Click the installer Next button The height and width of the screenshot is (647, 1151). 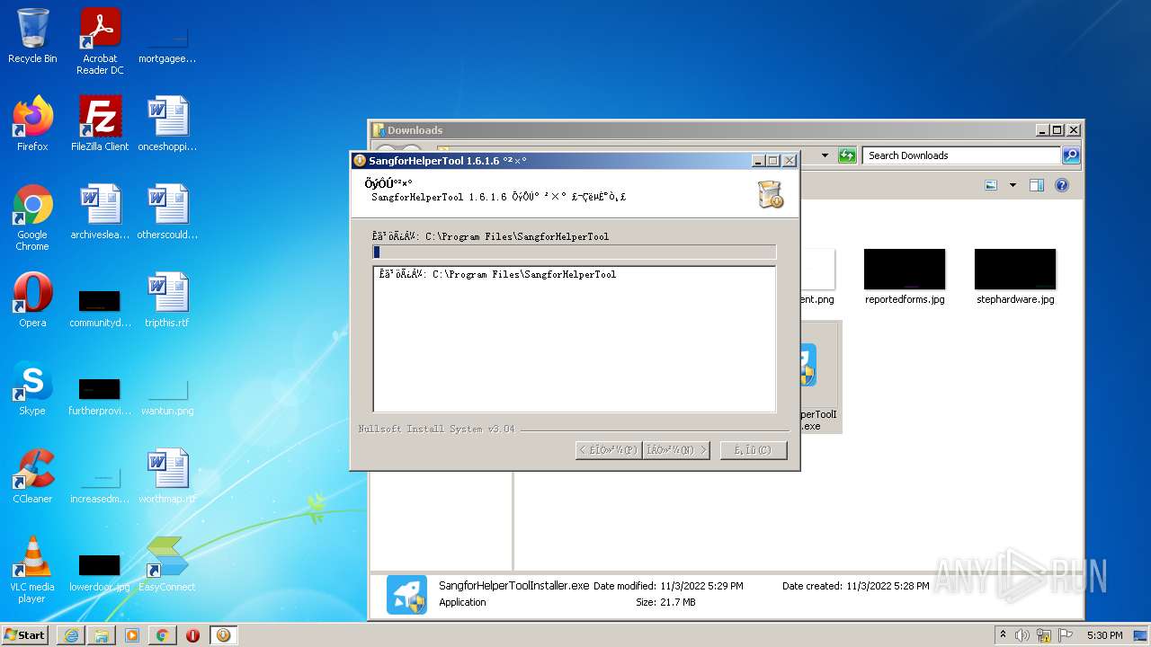pos(676,449)
